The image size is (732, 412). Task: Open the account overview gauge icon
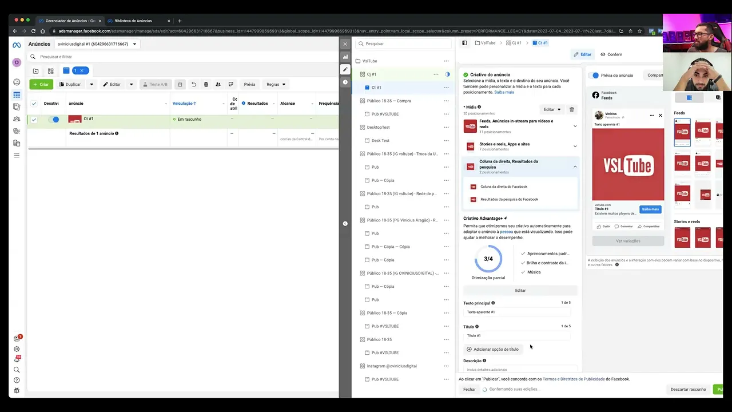pos(17,82)
